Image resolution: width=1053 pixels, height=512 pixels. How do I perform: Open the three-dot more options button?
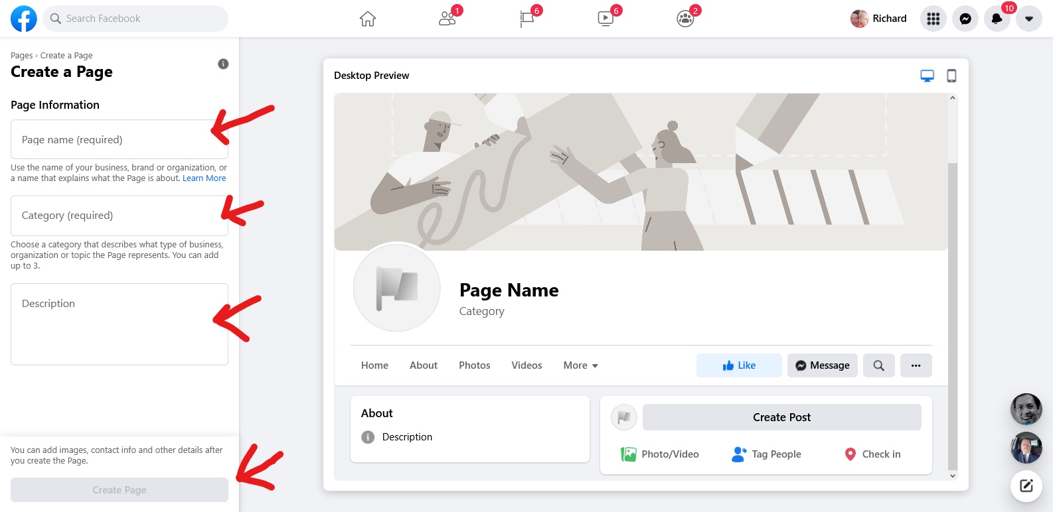[x=916, y=365]
